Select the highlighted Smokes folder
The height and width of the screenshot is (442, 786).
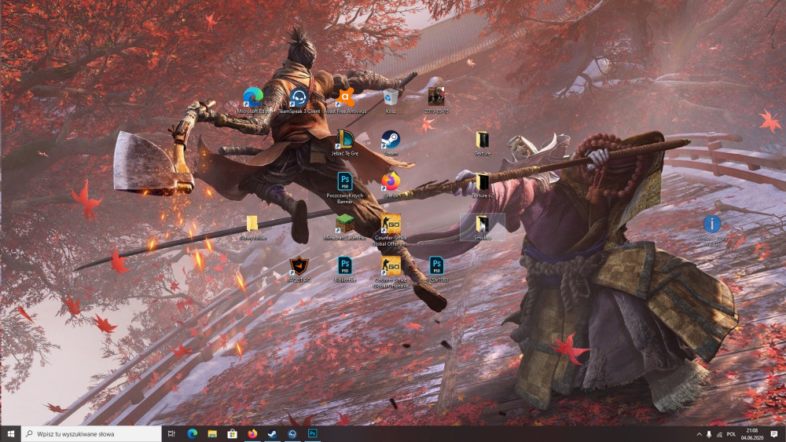(483, 227)
